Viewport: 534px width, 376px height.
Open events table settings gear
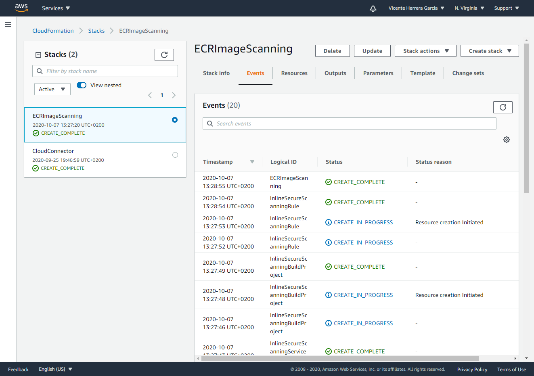pyautogui.click(x=507, y=140)
